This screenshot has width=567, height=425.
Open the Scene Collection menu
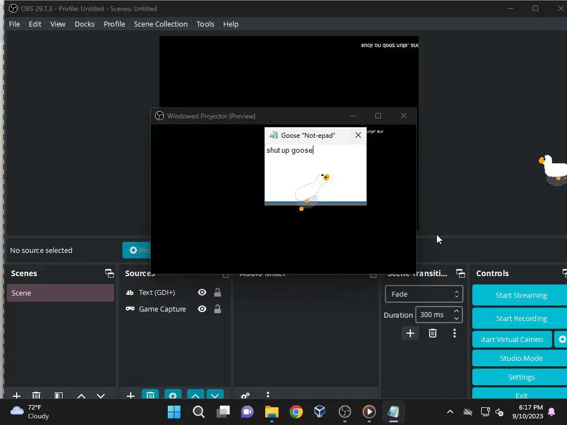161,24
